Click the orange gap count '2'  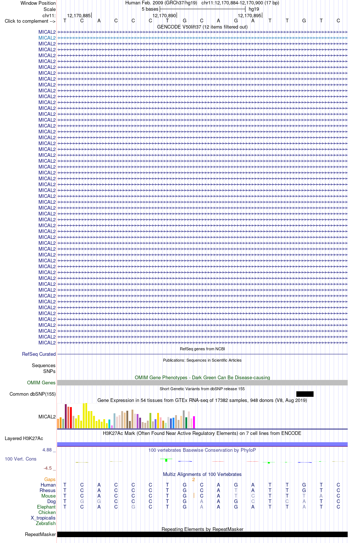[193, 479]
